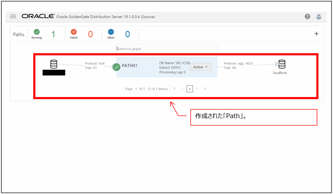Click the Oracle logo

point(38,16)
